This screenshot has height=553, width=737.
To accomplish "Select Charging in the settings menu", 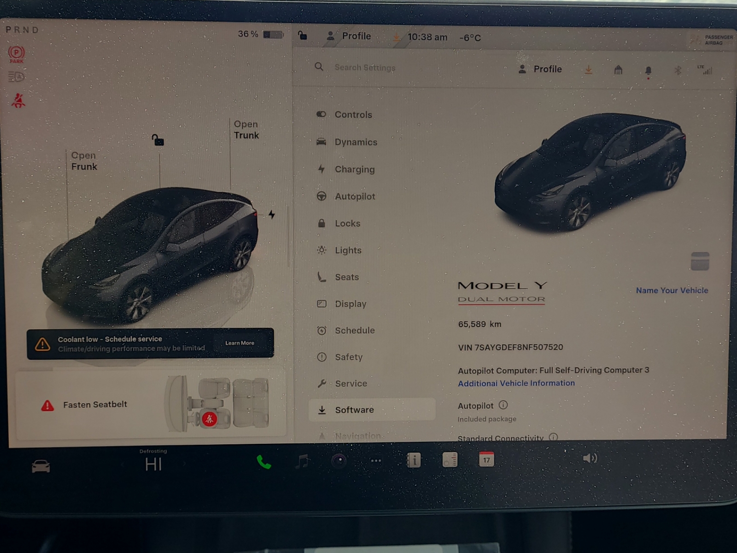I will pos(354,169).
